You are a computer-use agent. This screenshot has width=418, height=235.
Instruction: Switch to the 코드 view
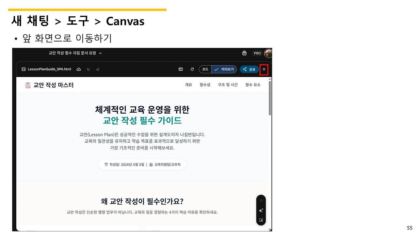[x=205, y=69]
